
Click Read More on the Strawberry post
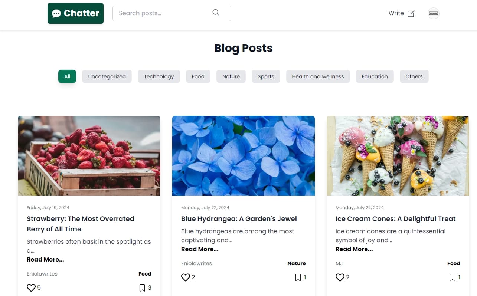point(45,260)
